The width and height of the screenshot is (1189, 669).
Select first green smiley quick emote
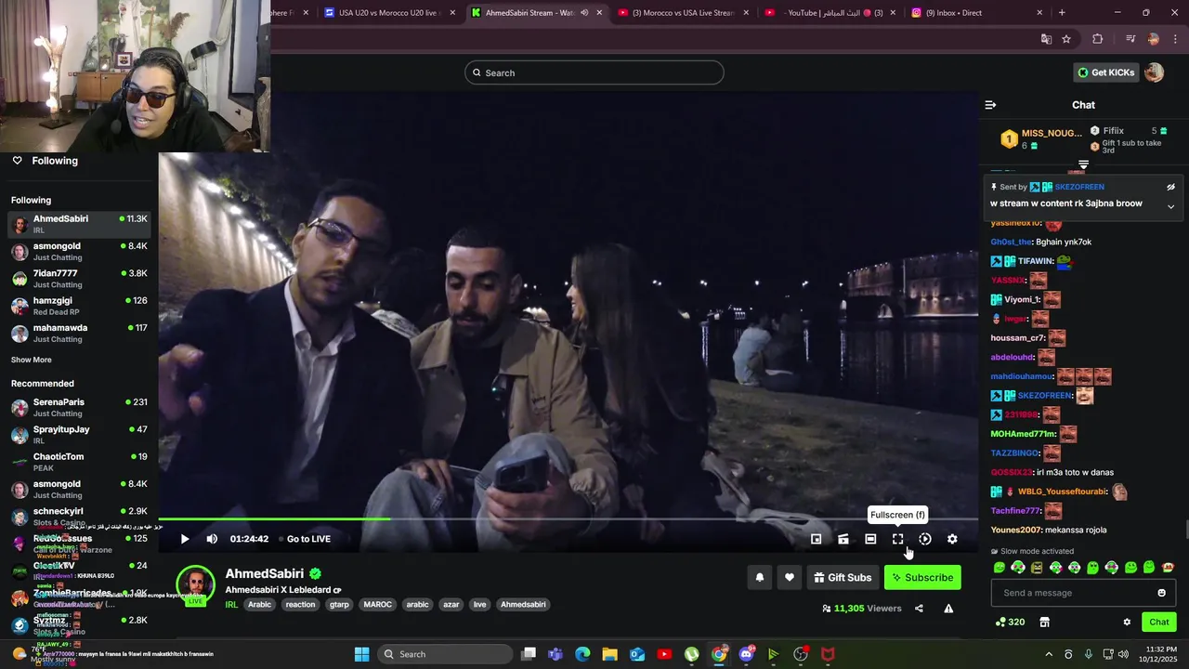[1000, 568]
